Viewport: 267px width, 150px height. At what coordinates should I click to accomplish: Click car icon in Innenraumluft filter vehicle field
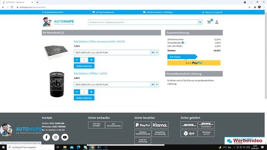[153, 52]
